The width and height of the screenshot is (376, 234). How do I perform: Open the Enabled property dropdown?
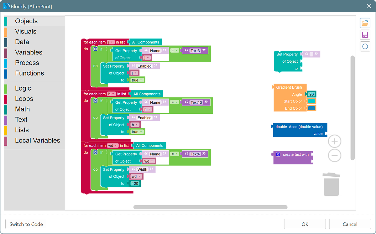pyautogui.click(x=144, y=66)
